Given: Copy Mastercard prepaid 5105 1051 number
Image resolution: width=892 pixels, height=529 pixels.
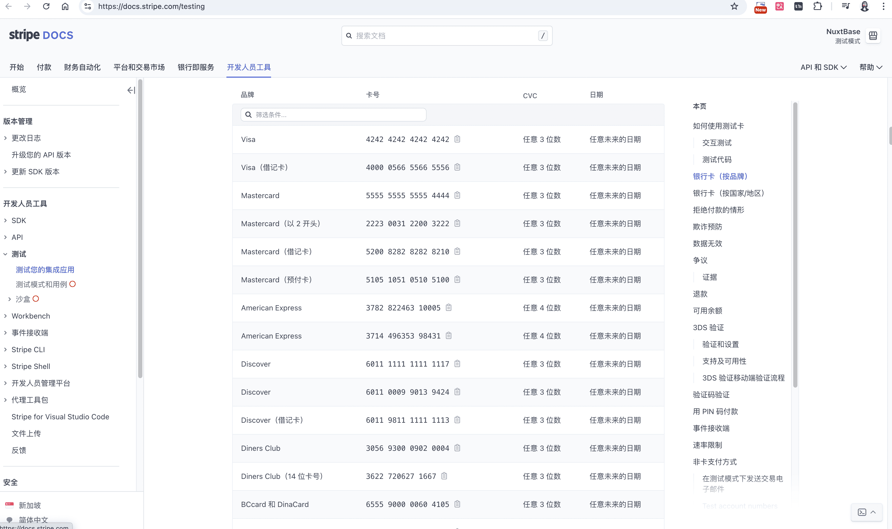Looking at the screenshot, I should pos(457,279).
